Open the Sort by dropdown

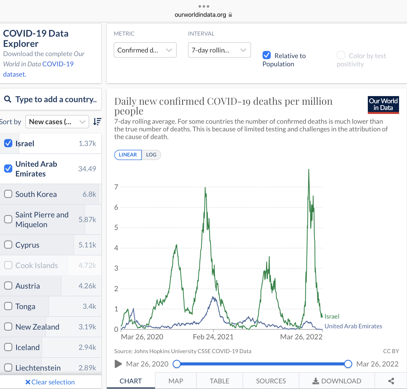tap(57, 122)
